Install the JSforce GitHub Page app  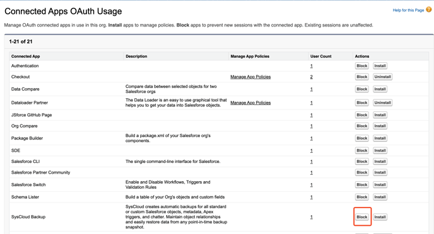tap(380, 114)
